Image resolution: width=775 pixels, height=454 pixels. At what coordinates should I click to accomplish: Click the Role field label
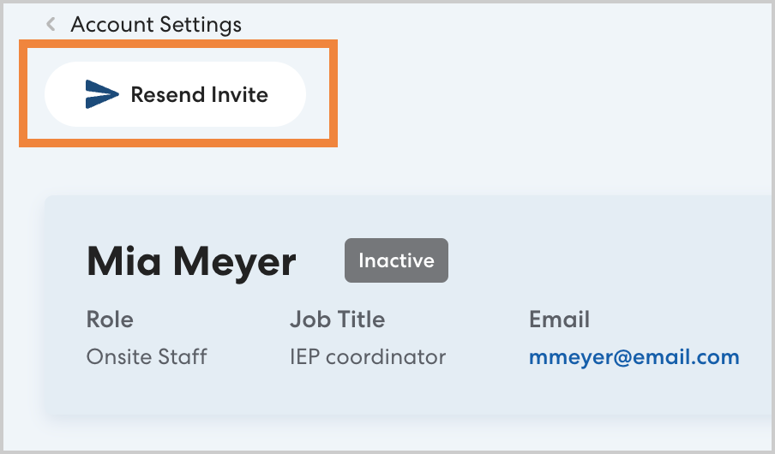[110, 320]
